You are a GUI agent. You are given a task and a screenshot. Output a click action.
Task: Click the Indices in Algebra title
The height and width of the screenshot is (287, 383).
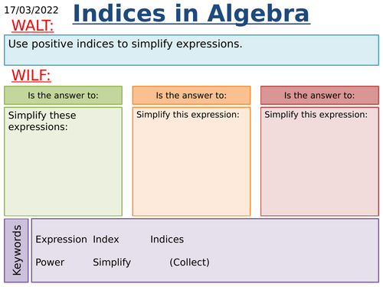click(191, 14)
